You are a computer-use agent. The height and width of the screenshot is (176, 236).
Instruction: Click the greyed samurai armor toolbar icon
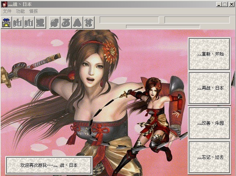click(89, 23)
